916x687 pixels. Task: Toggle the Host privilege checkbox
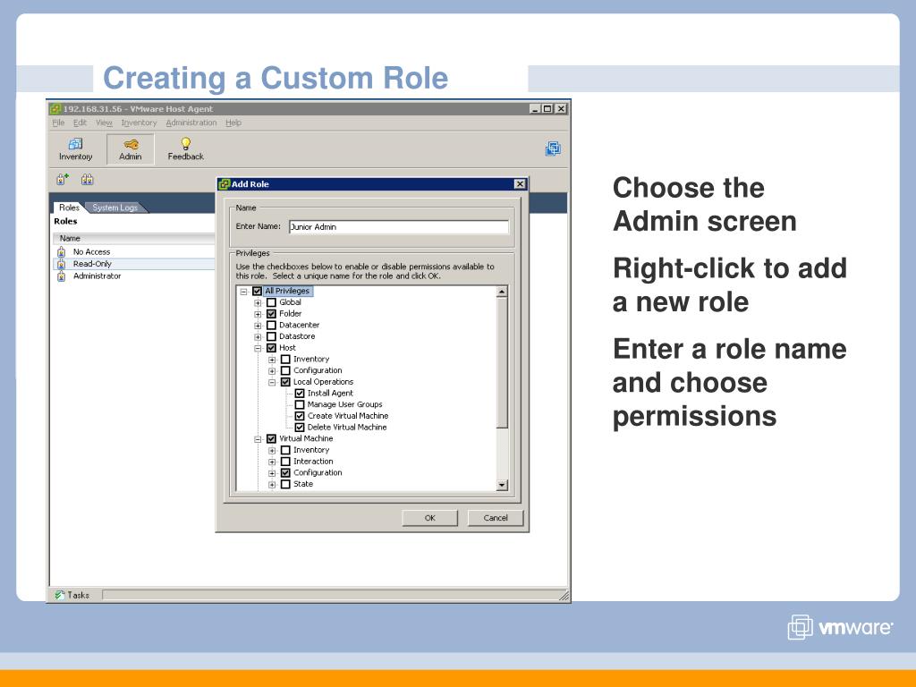click(x=271, y=348)
